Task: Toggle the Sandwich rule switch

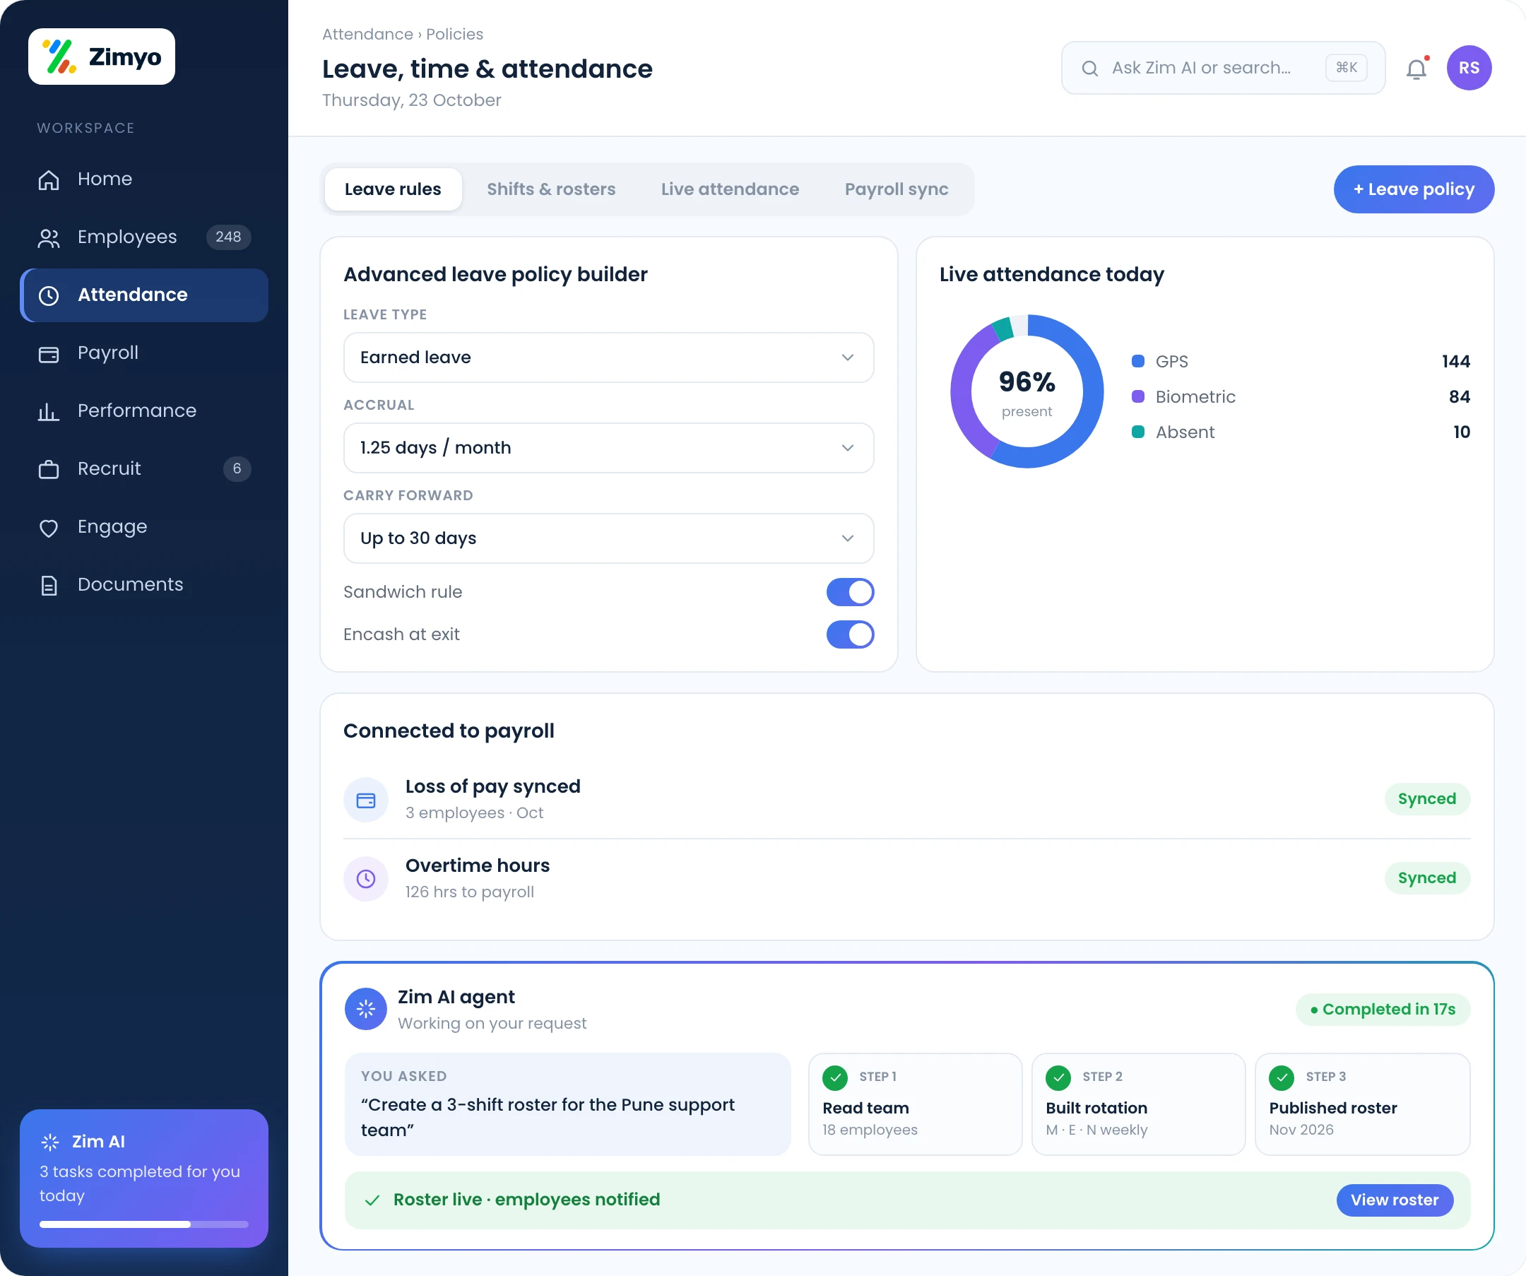Action: (x=849, y=592)
